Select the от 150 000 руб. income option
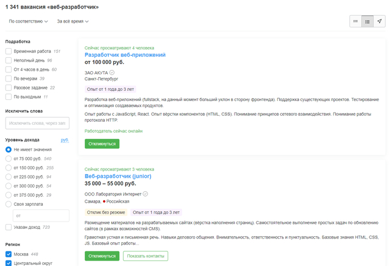Screen dimensions: 390x266 click(x=9, y=167)
